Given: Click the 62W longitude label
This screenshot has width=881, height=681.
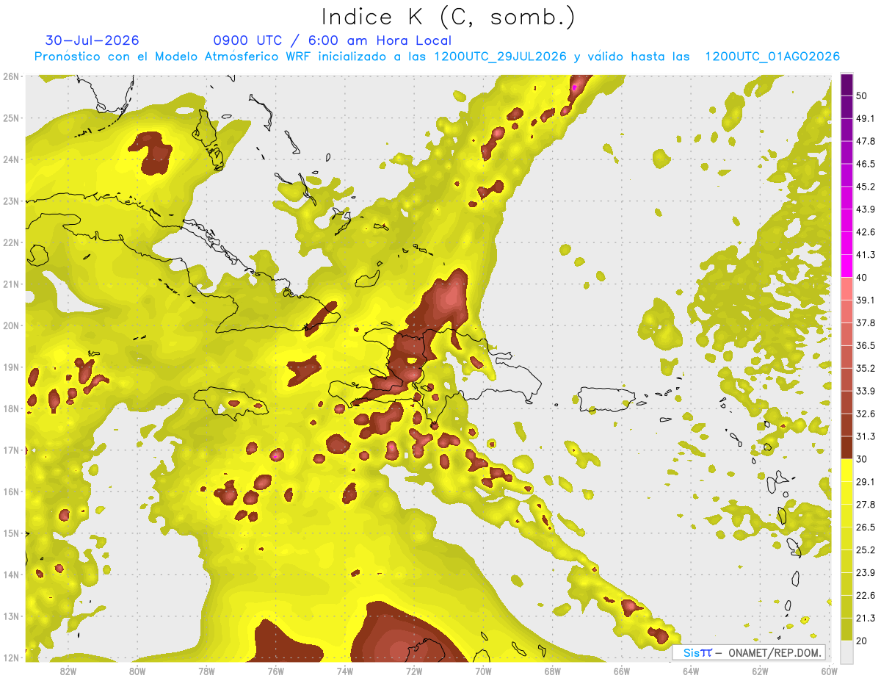Looking at the screenshot, I should 761,671.
